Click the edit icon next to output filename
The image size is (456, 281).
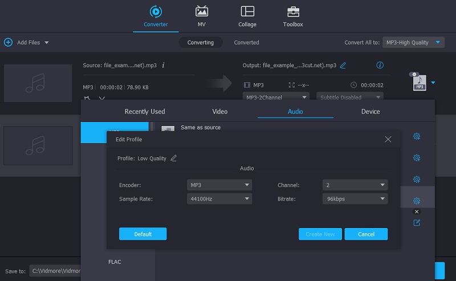[x=343, y=66]
